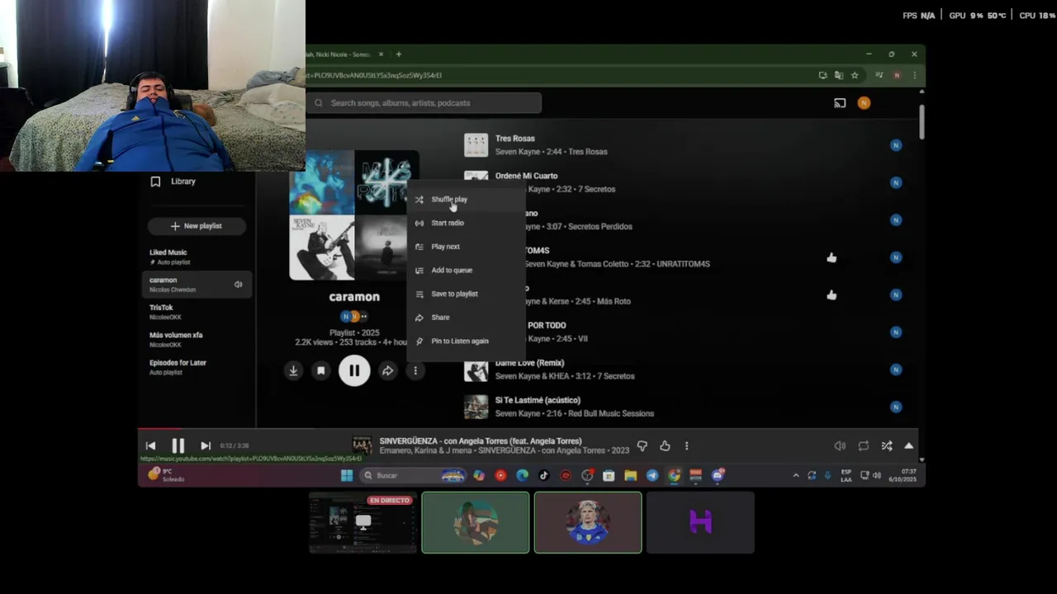Play the track Tres Rosas
The image size is (1057, 594).
point(514,139)
